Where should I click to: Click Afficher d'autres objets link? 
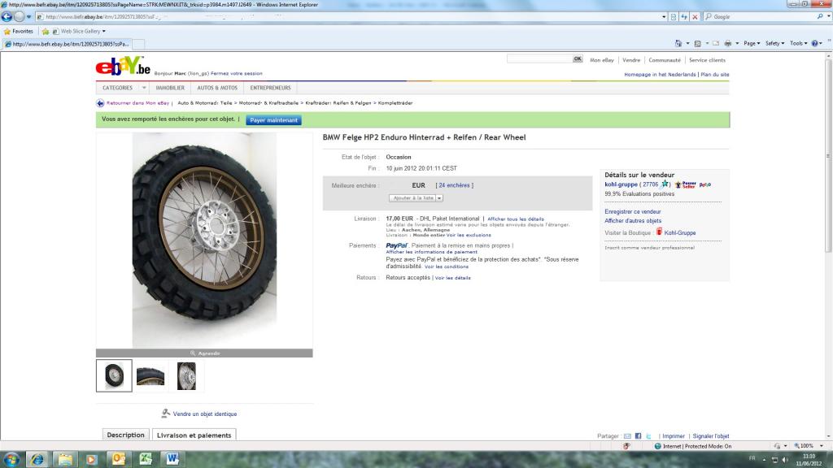click(x=633, y=221)
